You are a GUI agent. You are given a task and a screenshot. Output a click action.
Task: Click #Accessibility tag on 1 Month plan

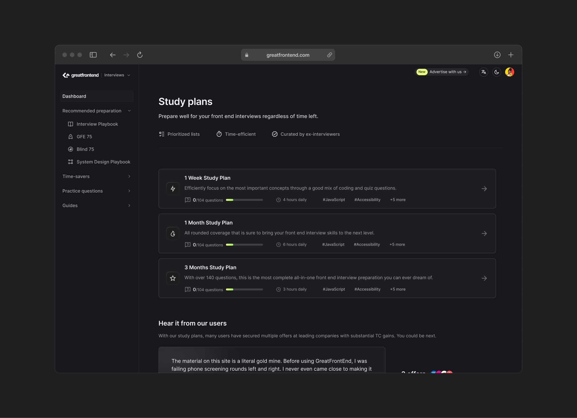click(367, 244)
